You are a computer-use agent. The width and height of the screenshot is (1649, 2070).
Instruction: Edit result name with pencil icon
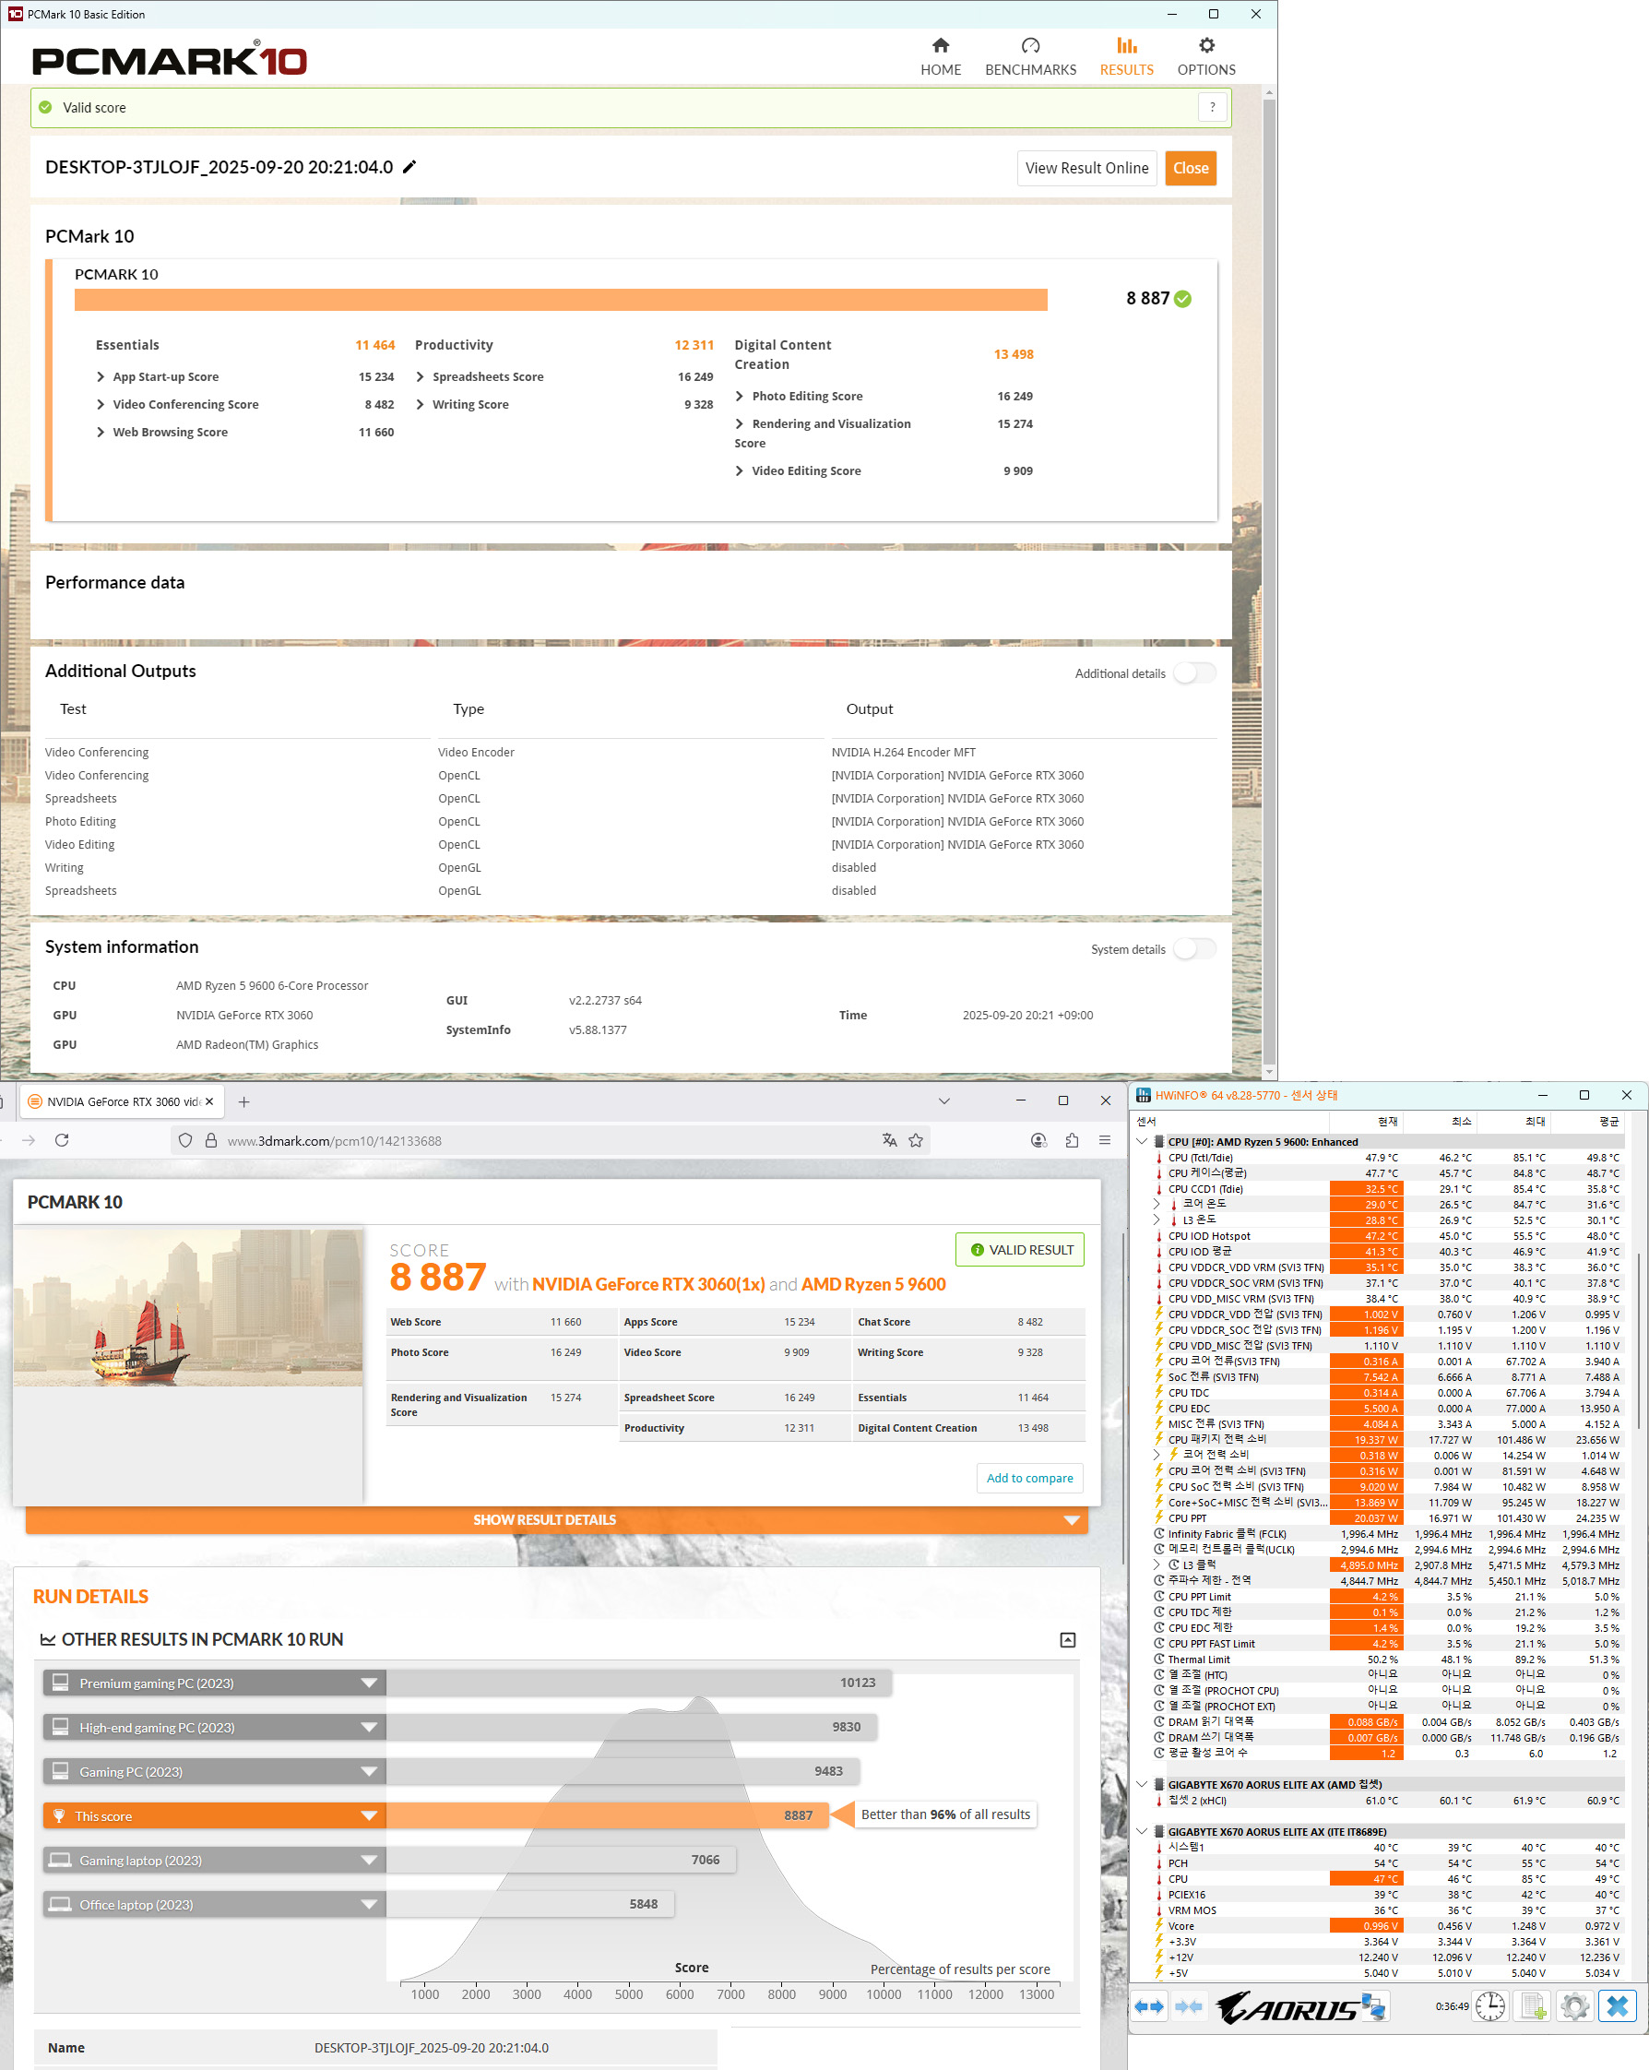409,167
